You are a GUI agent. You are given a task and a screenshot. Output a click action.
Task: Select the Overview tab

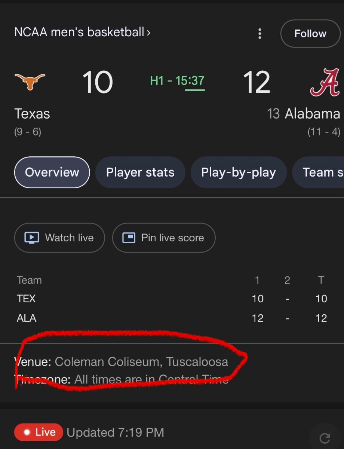pos(52,172)
